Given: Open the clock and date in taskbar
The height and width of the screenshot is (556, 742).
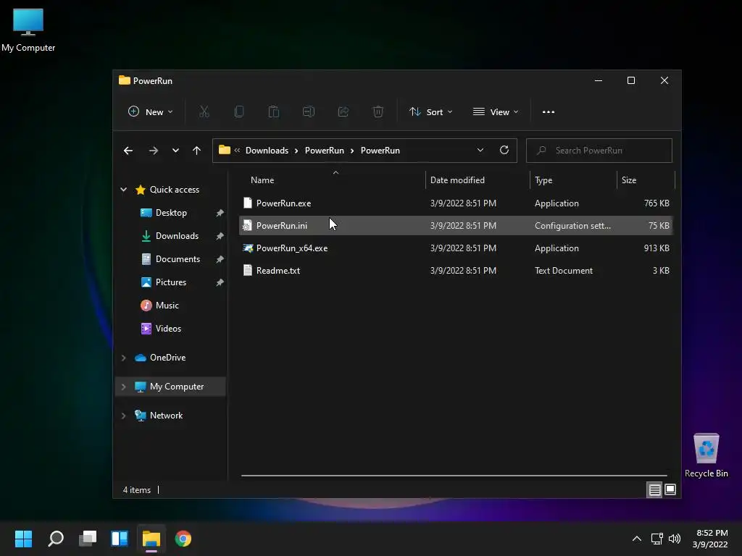Looking at the screenshot, I should click(710, 539).
